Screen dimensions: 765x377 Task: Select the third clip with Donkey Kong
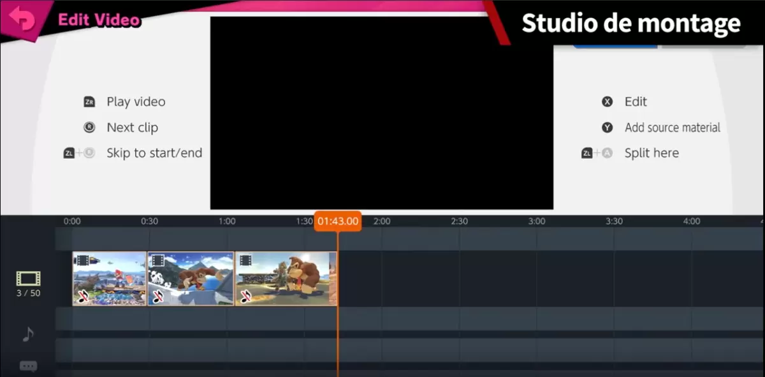pyautogui.click(x=286, y=279)
